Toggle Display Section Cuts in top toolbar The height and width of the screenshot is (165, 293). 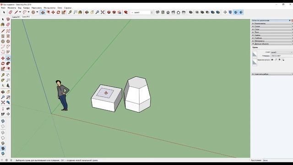[236, 12]
